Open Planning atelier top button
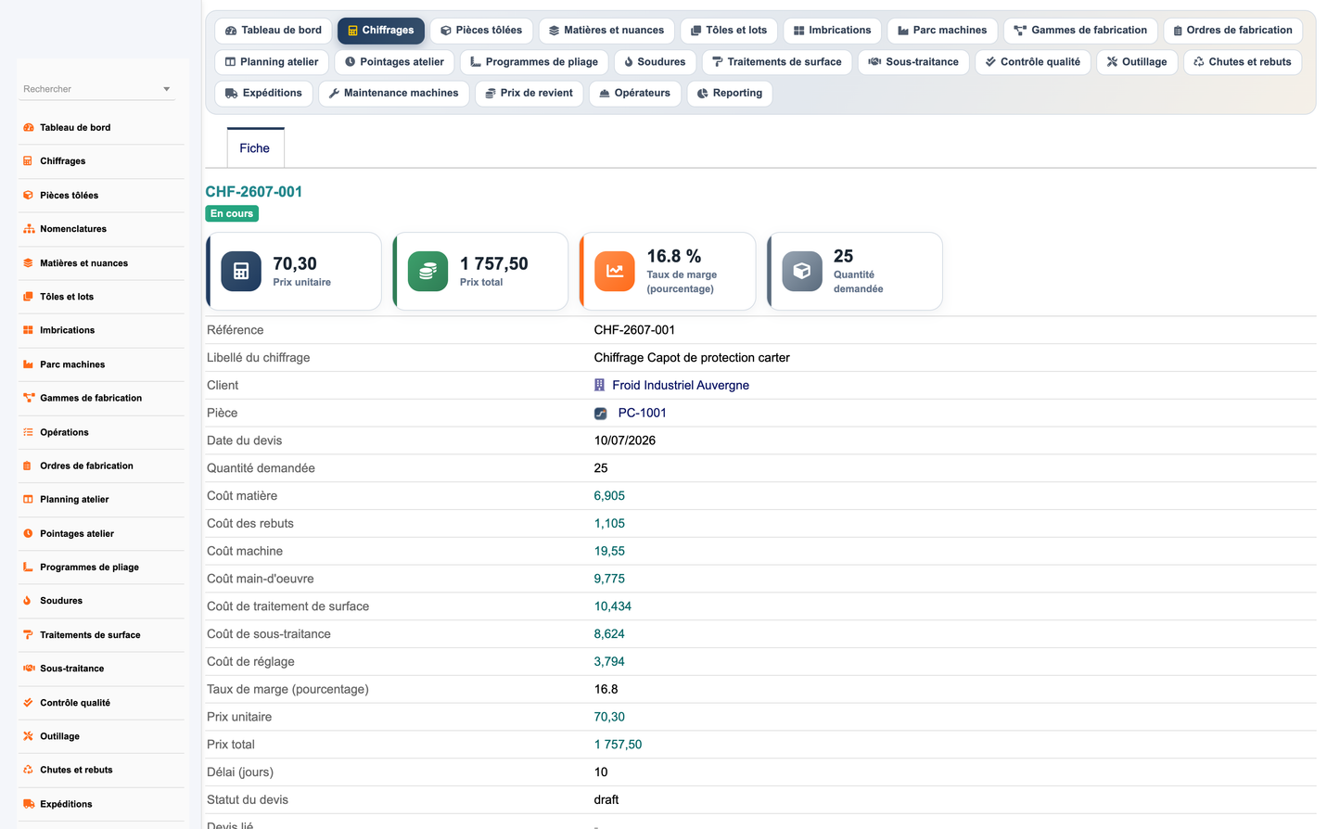 pos(272,62)
